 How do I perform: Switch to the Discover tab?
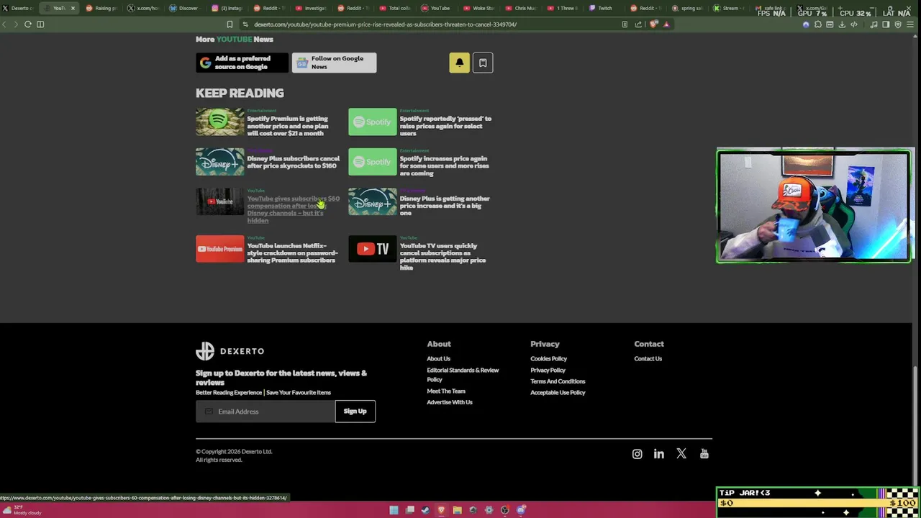[x=186, y=8]
